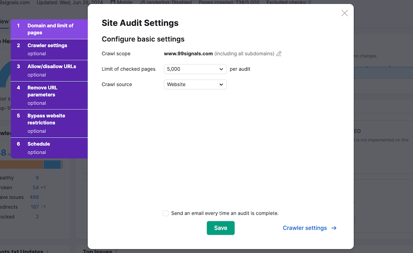Click the blocked pages count of 2

click(37, 217)
